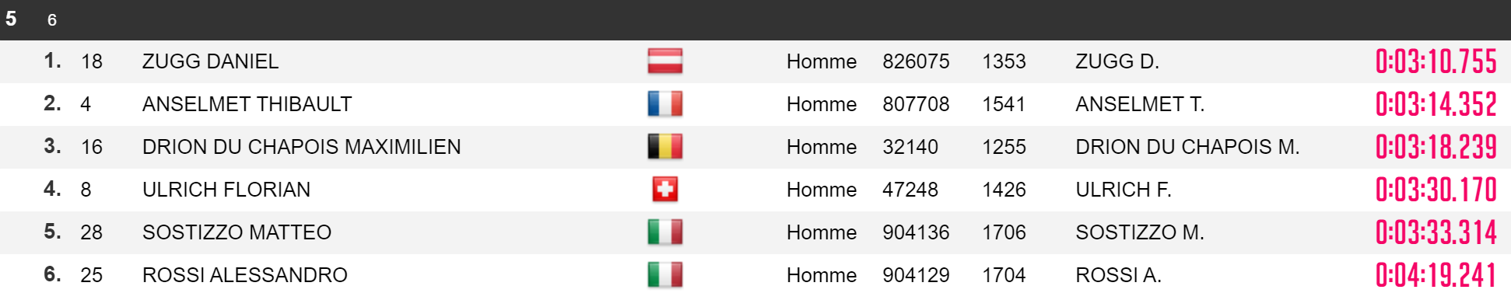The image size is (1511, 307).
Task: Click the 1541 code for Anselmet
Action: pos(1004,104)
